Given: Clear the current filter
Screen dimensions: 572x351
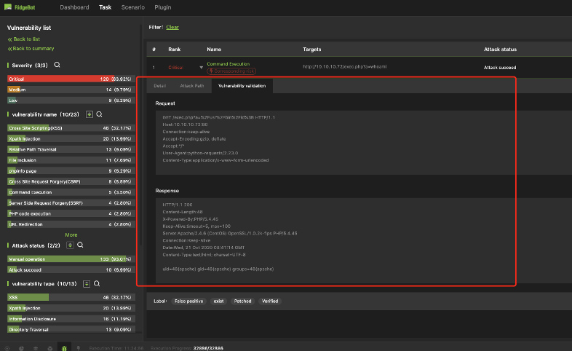Looking at the screenshot, I should 172,28.
